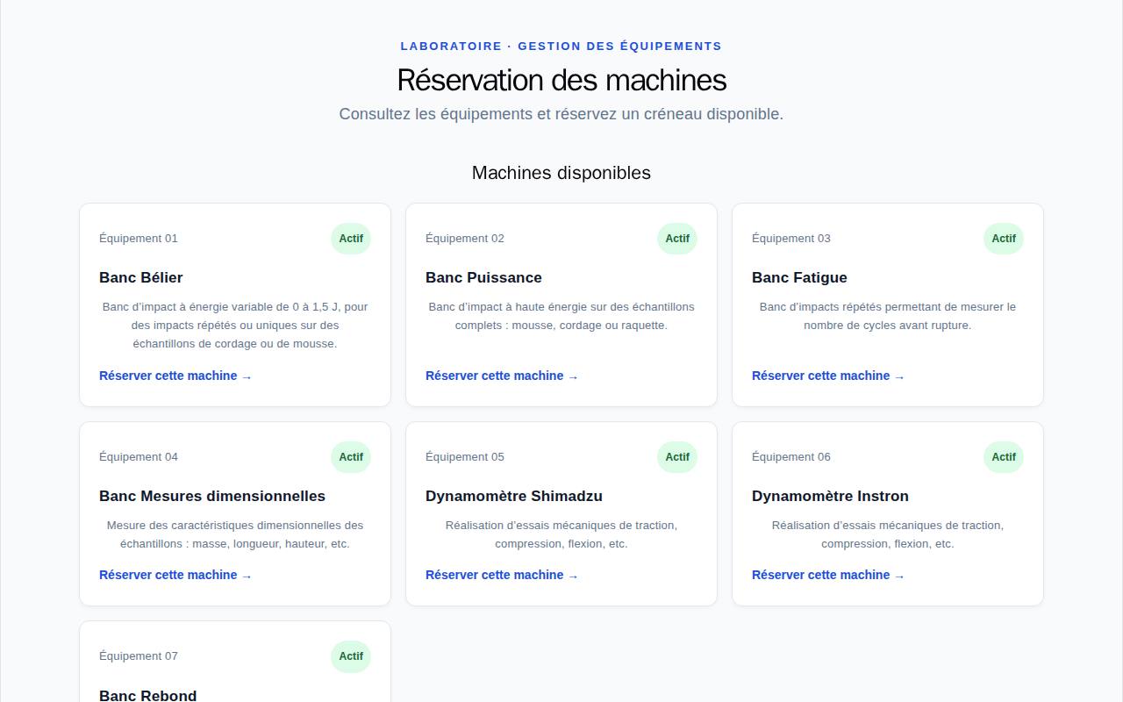
Task: Click Actif badge on Équipement 04
Action: pos(351,457)
